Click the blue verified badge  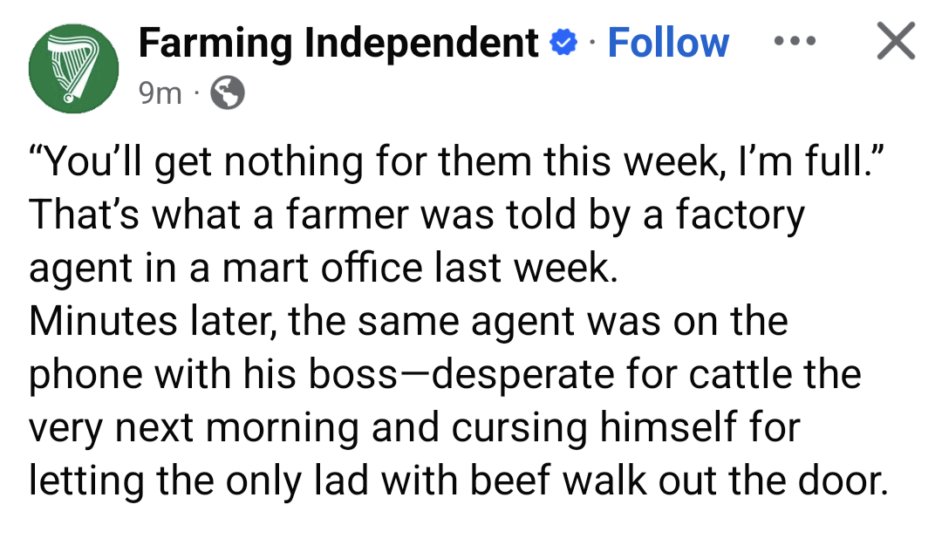pos(563,42)
